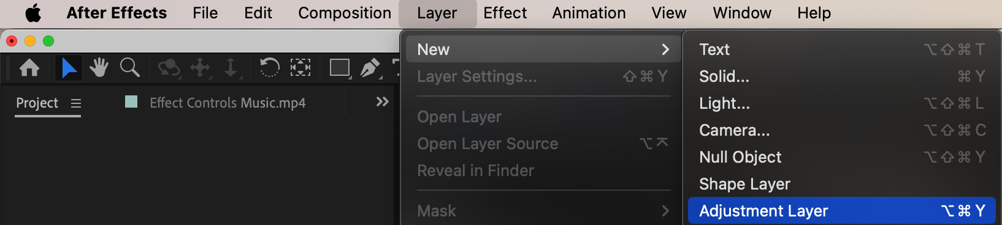Expand the New submenu arrow

[665, 50]
